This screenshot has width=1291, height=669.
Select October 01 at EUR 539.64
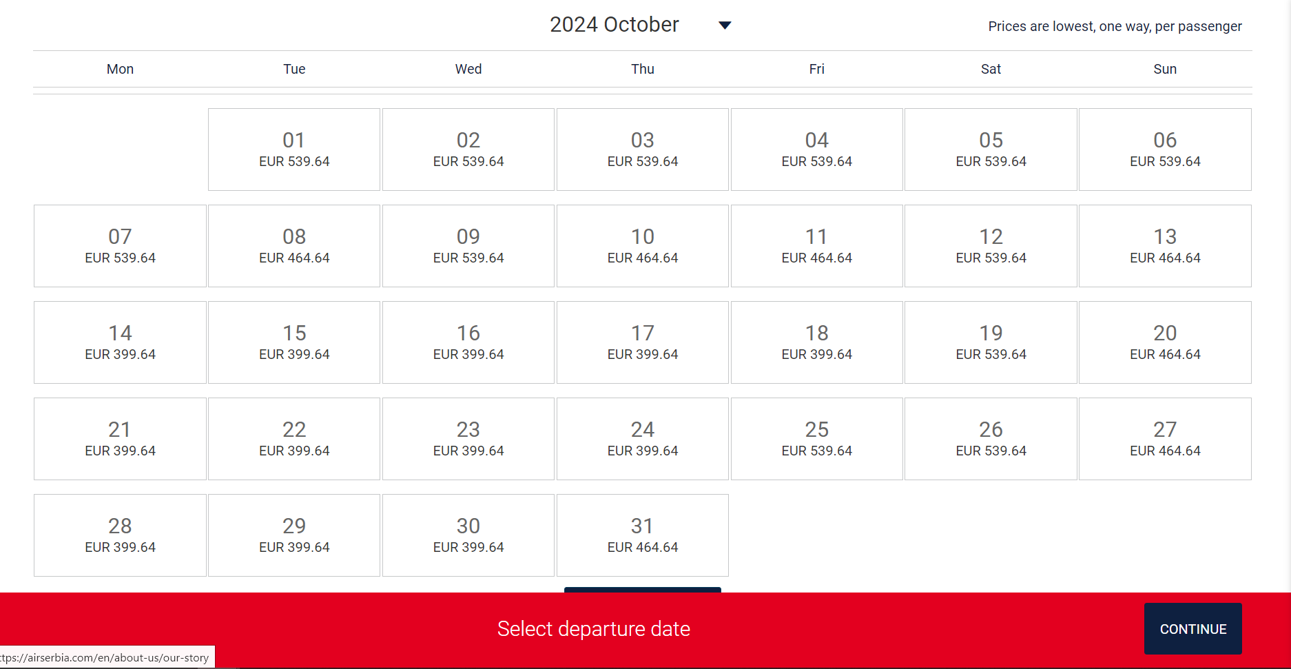pos(294,150)
